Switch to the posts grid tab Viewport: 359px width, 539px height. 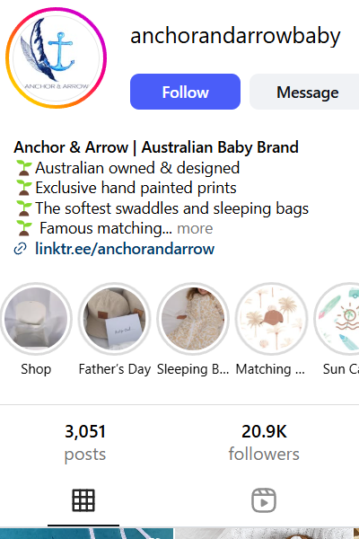click(83, 500)
